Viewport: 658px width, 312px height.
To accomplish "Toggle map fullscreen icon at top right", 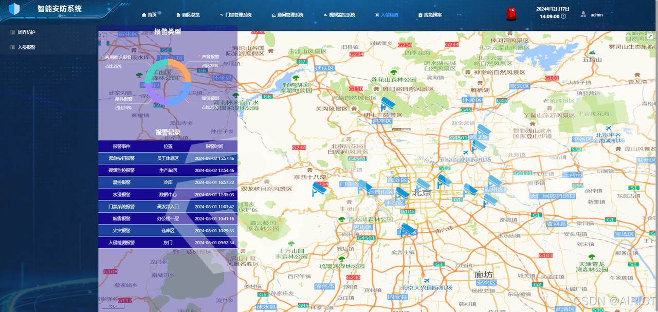I will click(x=650, y=36).
